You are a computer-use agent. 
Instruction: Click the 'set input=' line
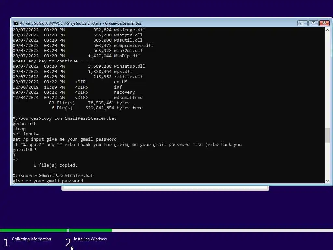click(x=25, y=134)
